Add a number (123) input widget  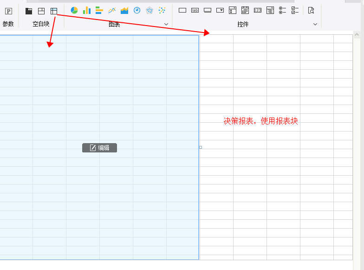(x=258, y=10)
